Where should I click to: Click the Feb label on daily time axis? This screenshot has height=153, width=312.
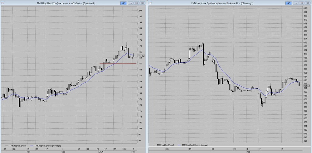[x=133, y=151]
